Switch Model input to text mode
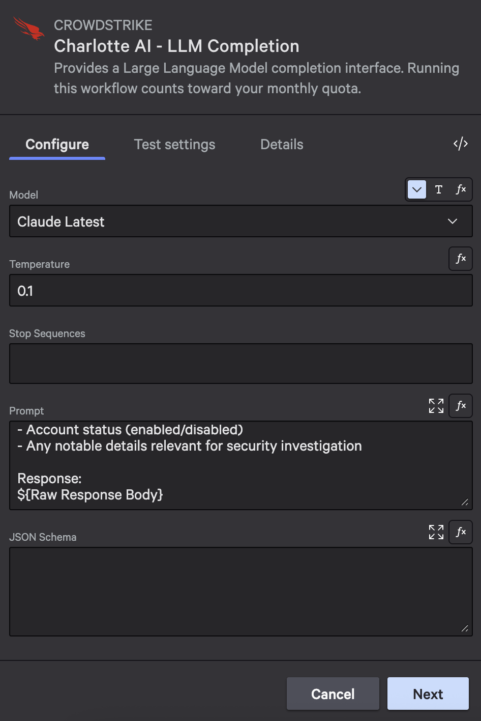Screen dimensions: 481x721 click(439, 190)
